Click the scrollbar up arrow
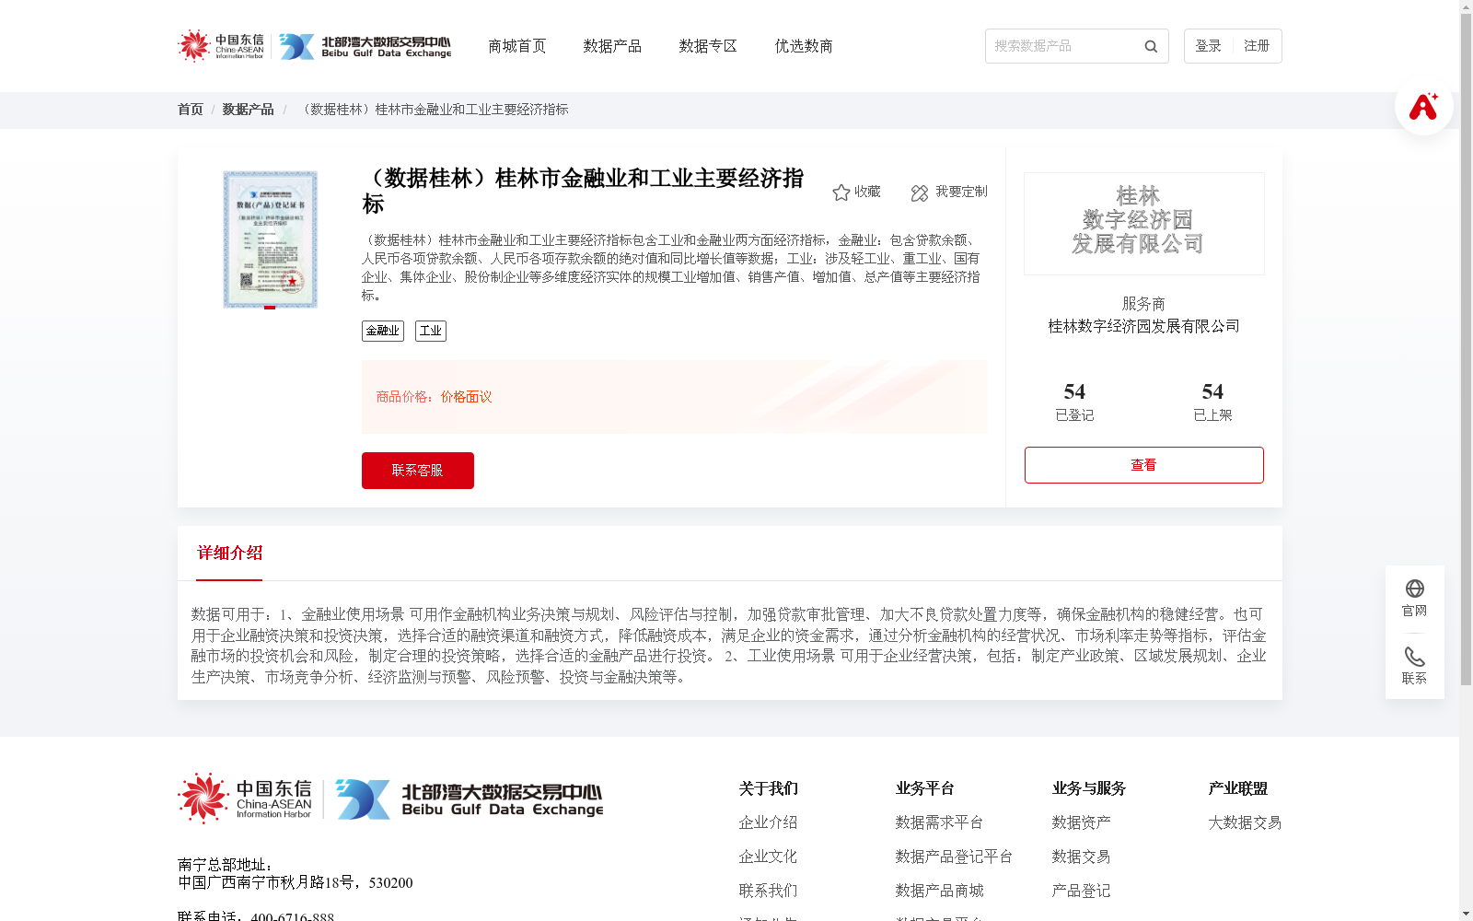Viewport: 1473px width, 921px height. pyautogui.click(x=1466, y=6)
